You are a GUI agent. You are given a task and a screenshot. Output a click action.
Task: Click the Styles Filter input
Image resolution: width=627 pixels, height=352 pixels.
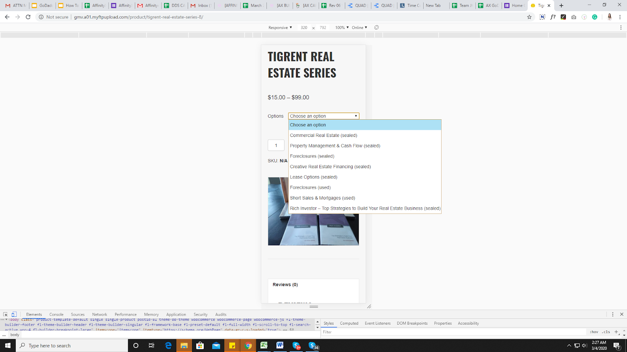(454, 332)
